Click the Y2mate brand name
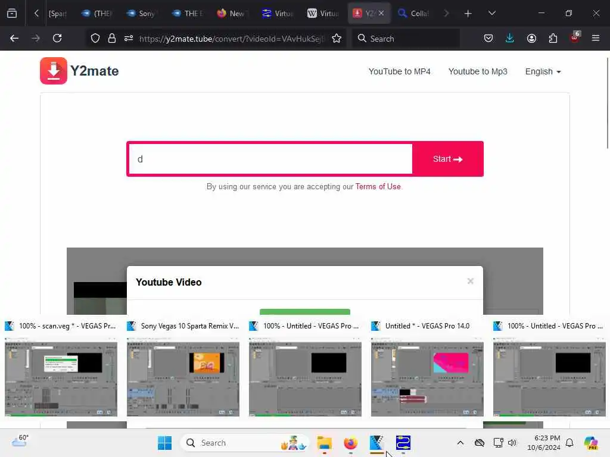The image size is (610, 457). click(x=95, y=71)
